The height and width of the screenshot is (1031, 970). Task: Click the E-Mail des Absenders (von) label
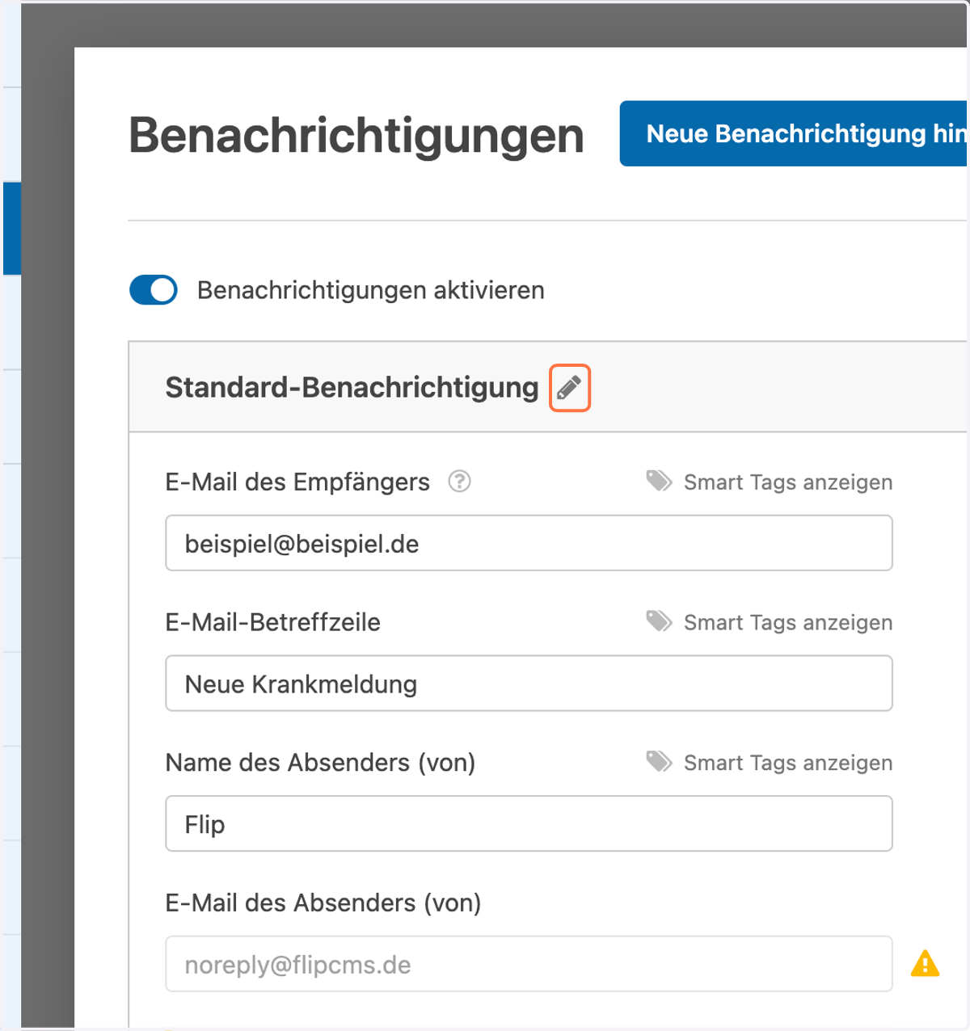click(323, 903)
